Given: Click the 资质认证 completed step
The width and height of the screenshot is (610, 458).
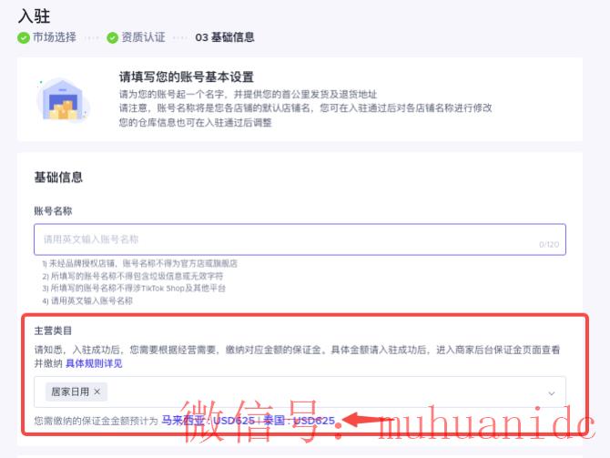Looking at the screenshot, I should click(136, 37).
